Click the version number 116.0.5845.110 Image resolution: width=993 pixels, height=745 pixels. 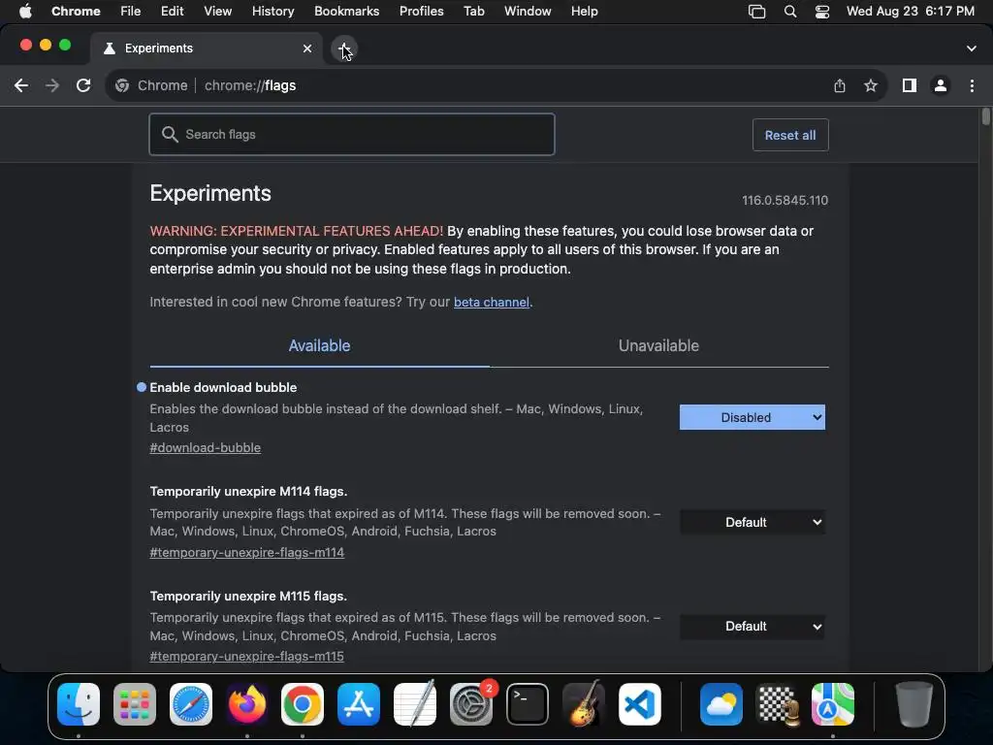[x=785, y=200]
